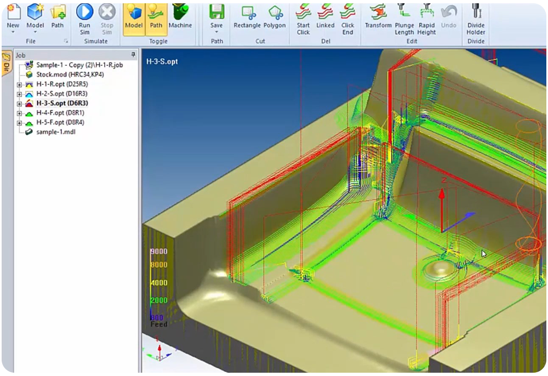Select the sample-1.mdl file entry

coord(55,132)
